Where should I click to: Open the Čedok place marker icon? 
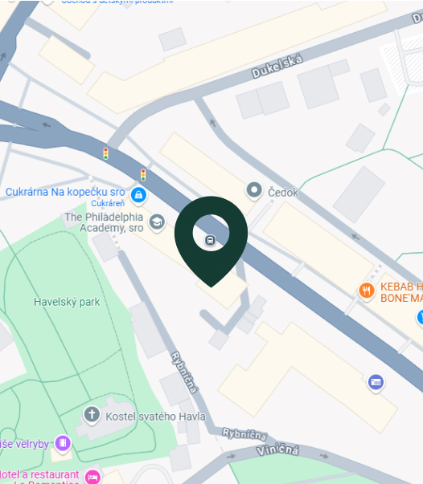(x=254, y=190)
